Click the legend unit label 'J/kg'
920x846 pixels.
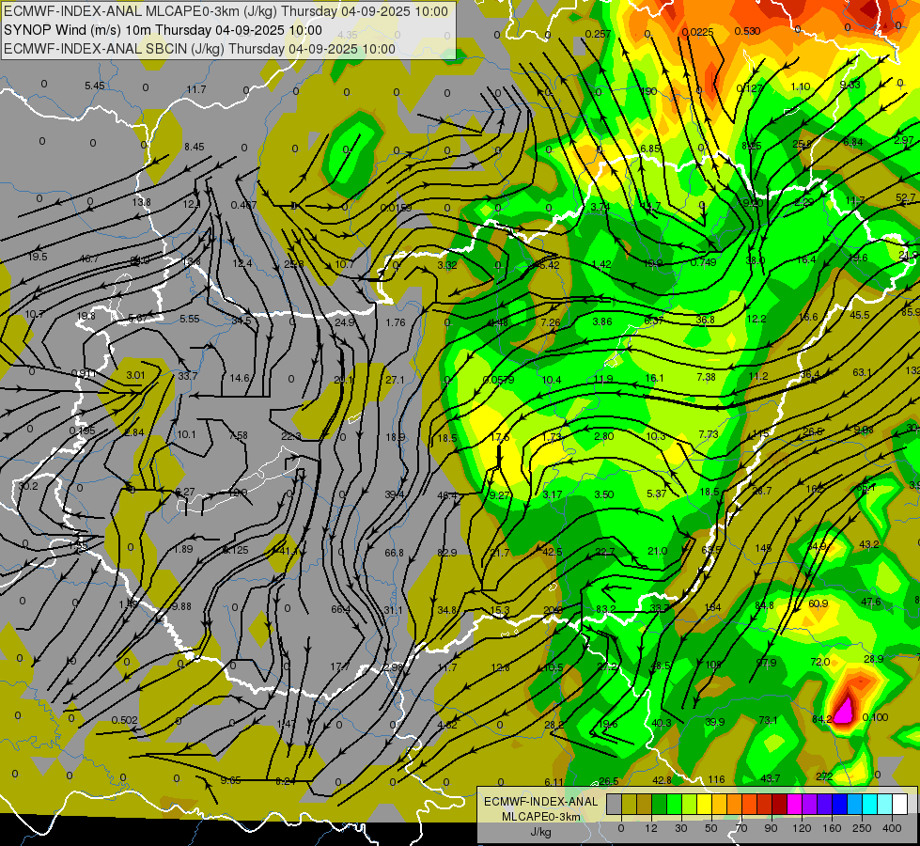540,832
